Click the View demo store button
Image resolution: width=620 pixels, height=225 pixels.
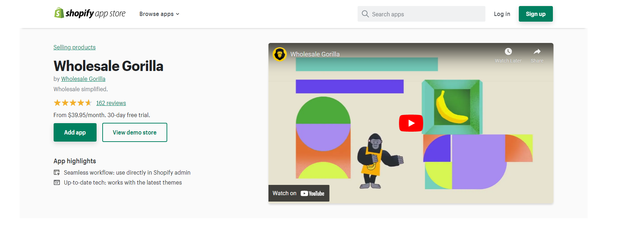coord(135,132)
